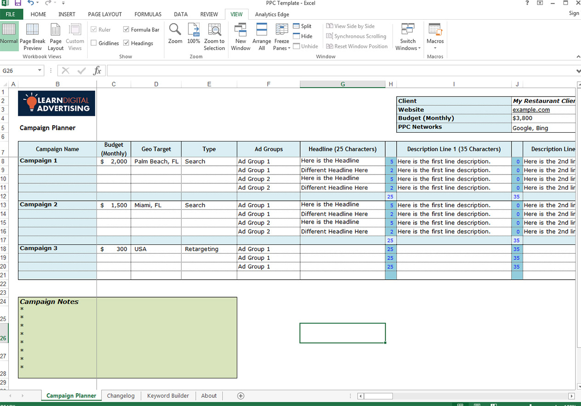The image size is (581, 406).
Task: Uncheck the Formula Bar checkbox
Action: (126, 29)
